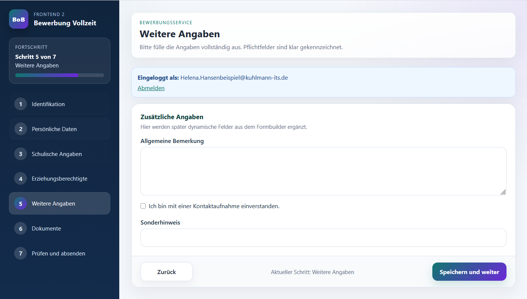Click Speichern und weiter button
Image resolution: width=527 pixels, height=299 pixels.
[x=469, y=272]
